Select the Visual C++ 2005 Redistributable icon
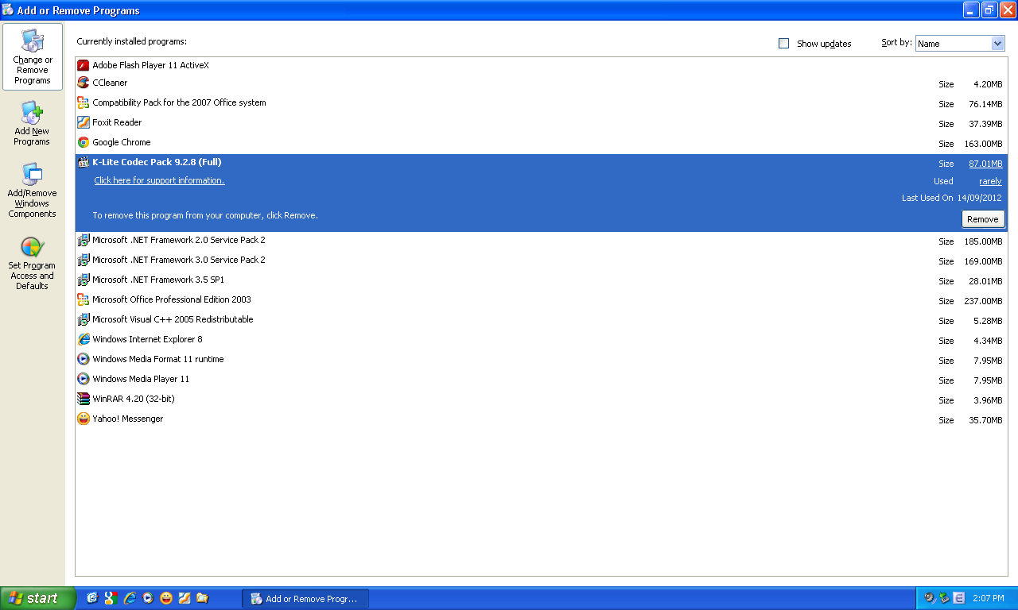 [x=84, y=319]
